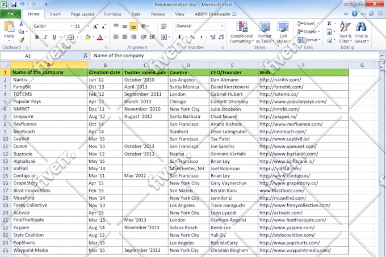The image size is (386, 257).
Task: Click the blue Help question mark icon
Action: point(354,14)
